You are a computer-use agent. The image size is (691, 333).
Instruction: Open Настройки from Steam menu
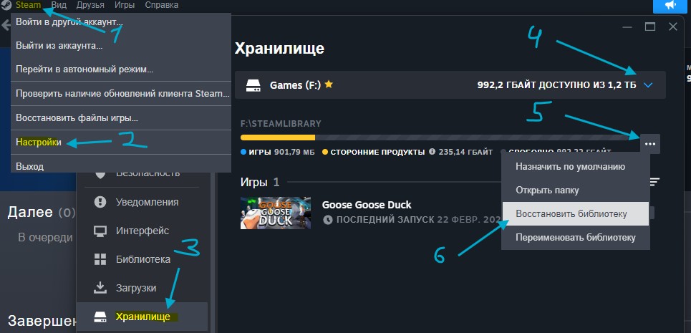click(x=121, y=143)
